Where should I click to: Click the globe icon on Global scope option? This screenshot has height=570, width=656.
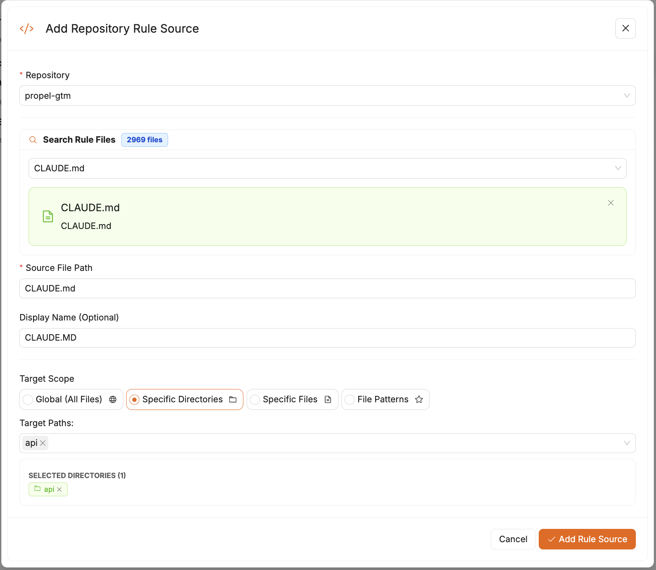click(x=113, y=399)
